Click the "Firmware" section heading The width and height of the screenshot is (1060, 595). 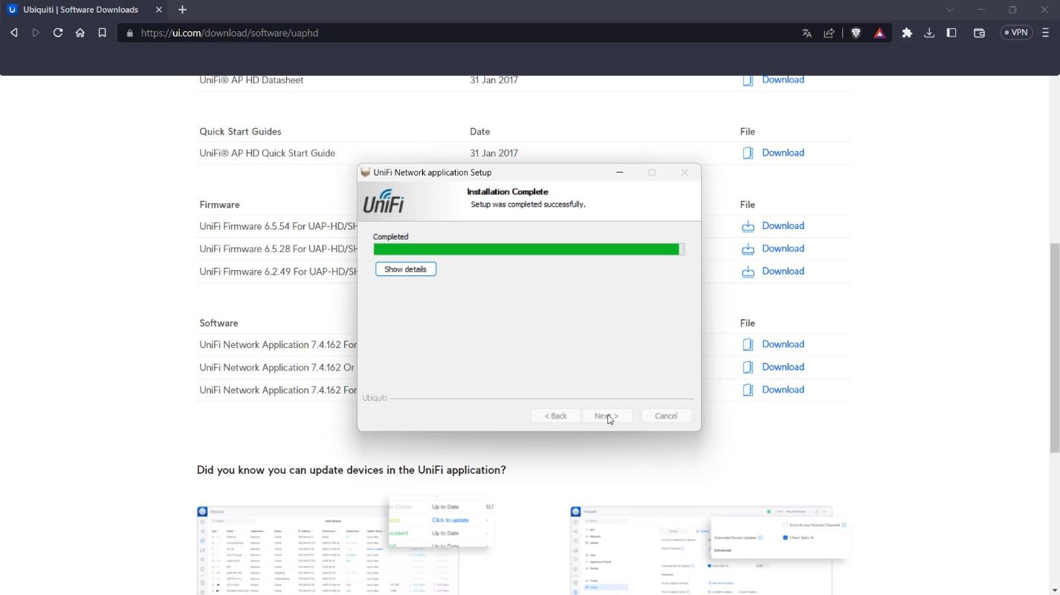(219, 205)
